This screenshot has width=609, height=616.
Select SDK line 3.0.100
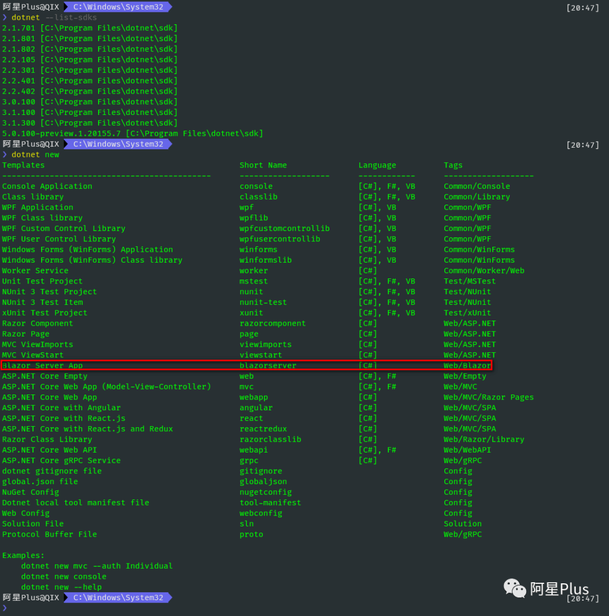click(x=90, y=102)
